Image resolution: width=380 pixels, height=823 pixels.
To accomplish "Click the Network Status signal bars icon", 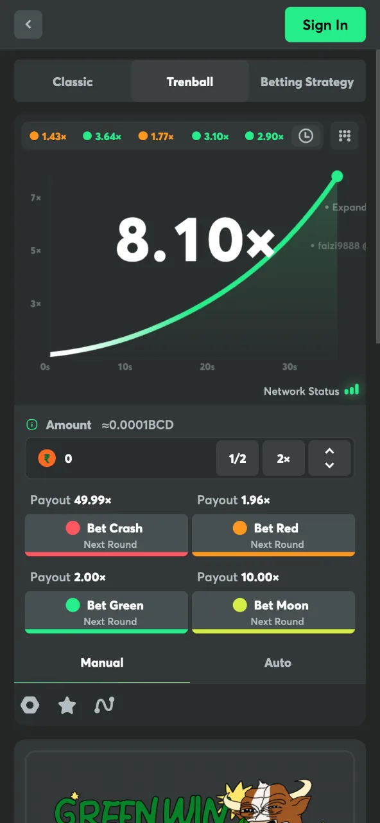I will click(x=352, y=390).
